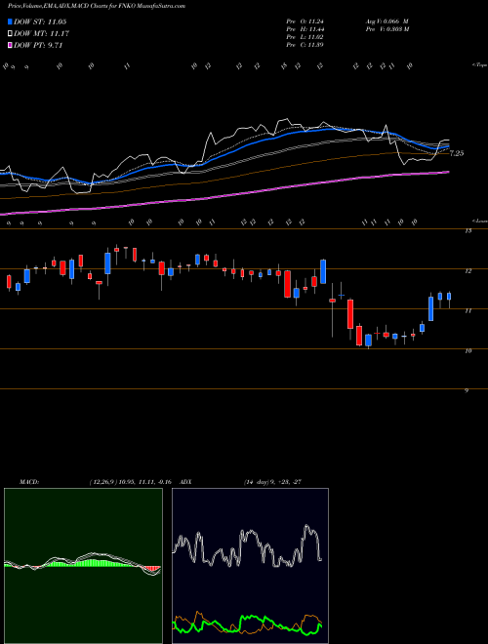Click the blue DOW ST legend swatch
Screen dimensions: 488x644
tap(10, 21)
